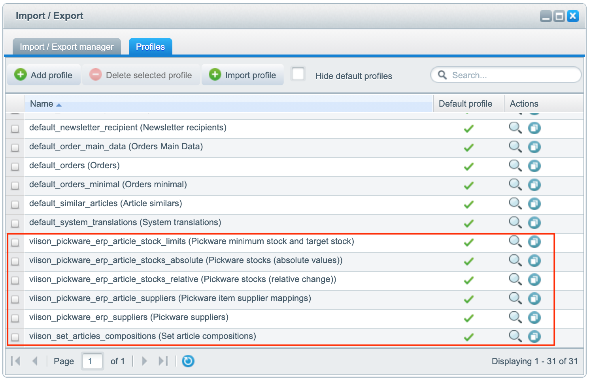Select default_similar_articles (Article similars) text

(106, 203)
